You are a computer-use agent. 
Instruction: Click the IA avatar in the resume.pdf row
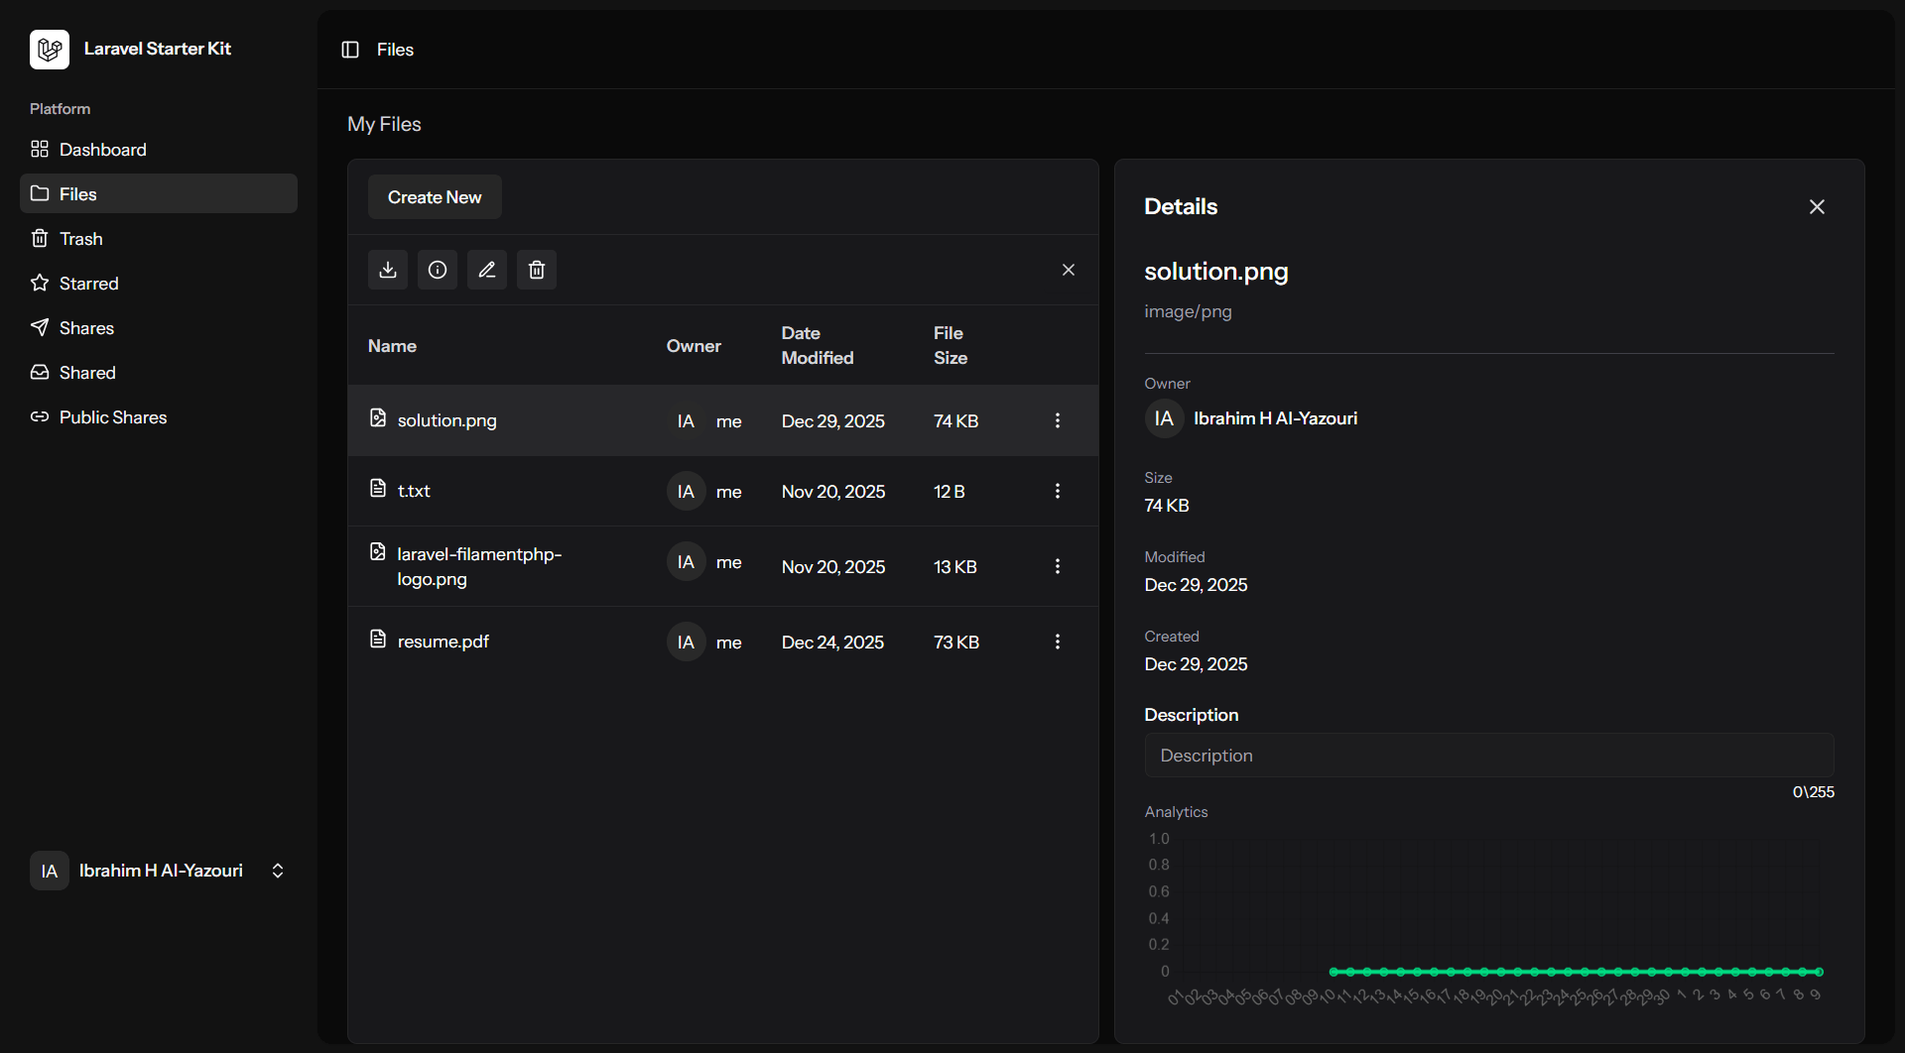tap(686, 642)
